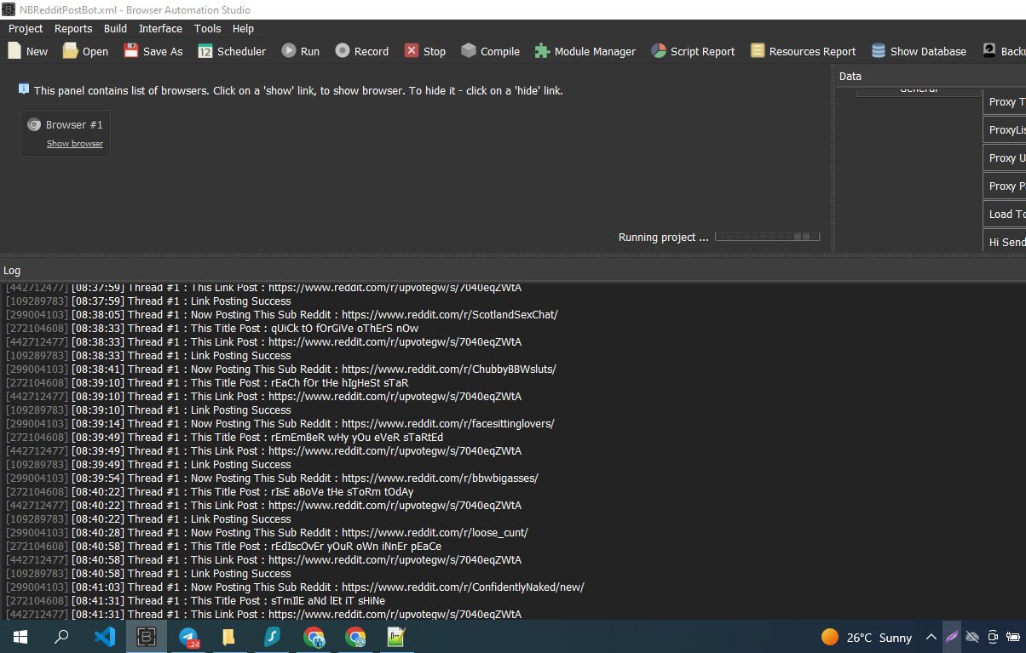Click the Data panel header

[931, 76]
